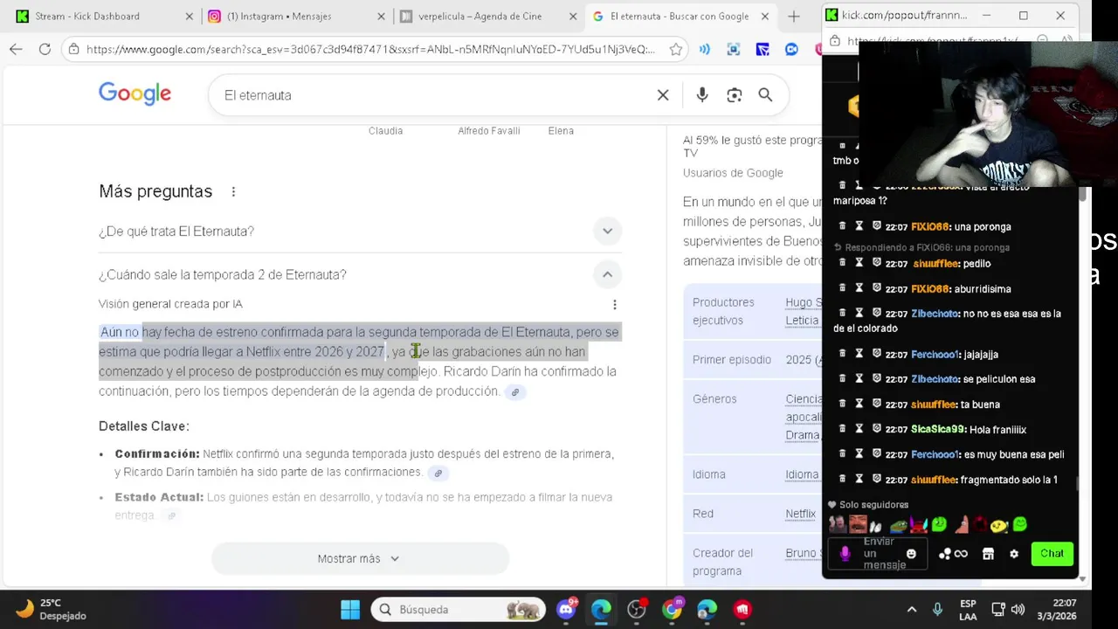Switch to verpelicula Agenda de Cine tab
This screenshot has height=629, width=1118.
pos(487,16)
